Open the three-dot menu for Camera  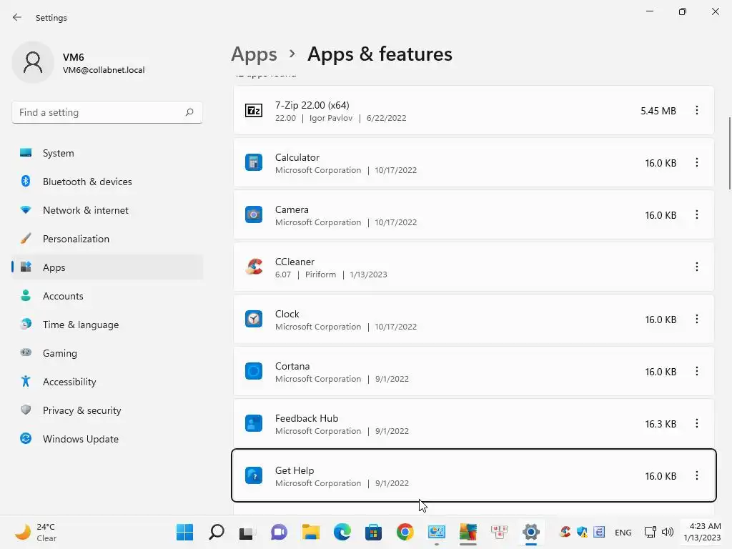pos(696,214)
